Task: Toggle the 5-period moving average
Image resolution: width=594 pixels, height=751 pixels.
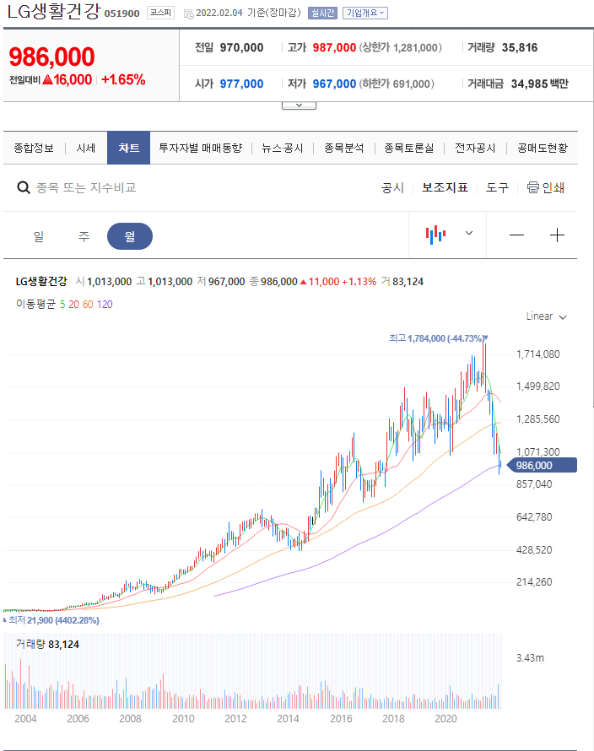Action: pos(62,304)
